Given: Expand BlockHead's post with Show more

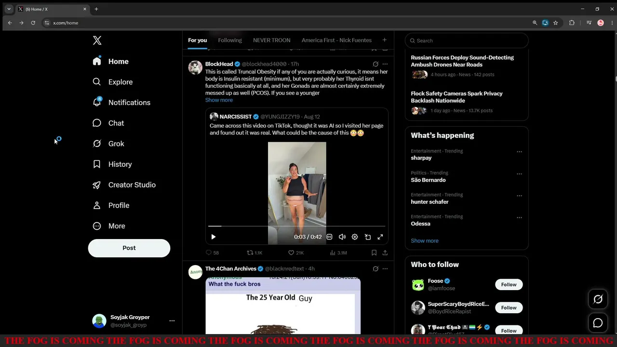Looking at the screenshot, I should coord(219,100).
